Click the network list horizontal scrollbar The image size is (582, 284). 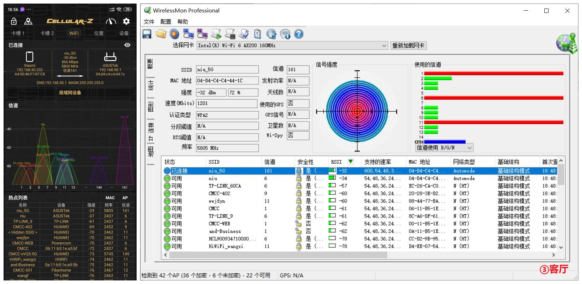click(277, 255)
